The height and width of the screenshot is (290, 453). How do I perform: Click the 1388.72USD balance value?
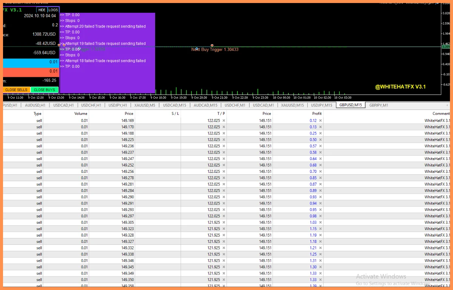pyautogui.click(x=45, y=34)
